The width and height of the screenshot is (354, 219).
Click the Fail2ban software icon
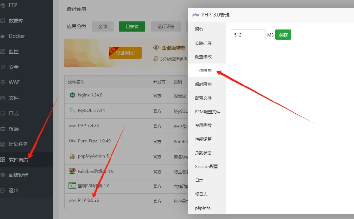click(x=72, y=171)
